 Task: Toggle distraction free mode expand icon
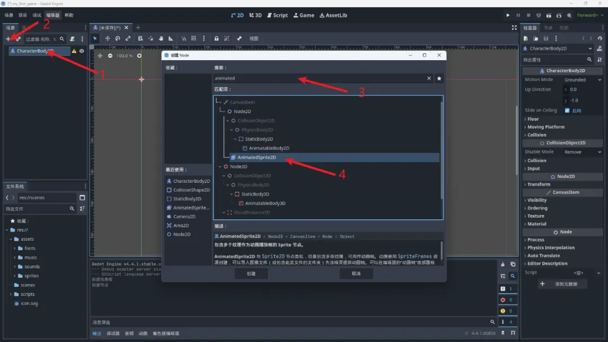[x=514, y=28]
